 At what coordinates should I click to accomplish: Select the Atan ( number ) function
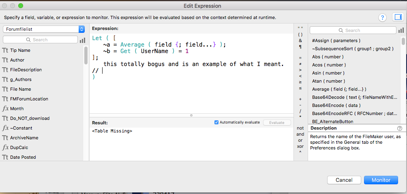pos(329,81)
